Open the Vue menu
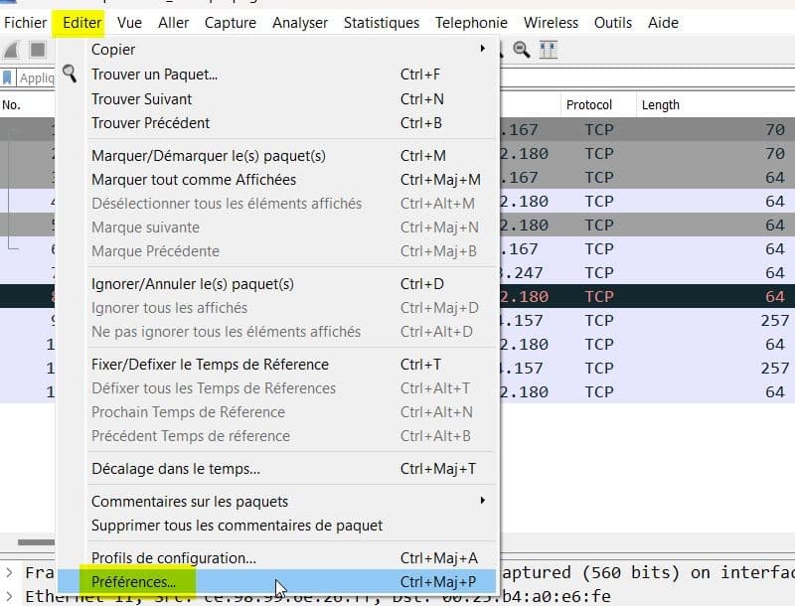Image resolution: width=795 pixels, height=606 pixels. coord(127,22)
